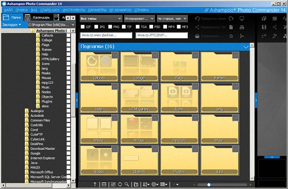Viewport: 288px width, 189px height.
Task: Click the Повернуть налево rotate left button
Action: [x=211, y=19]
